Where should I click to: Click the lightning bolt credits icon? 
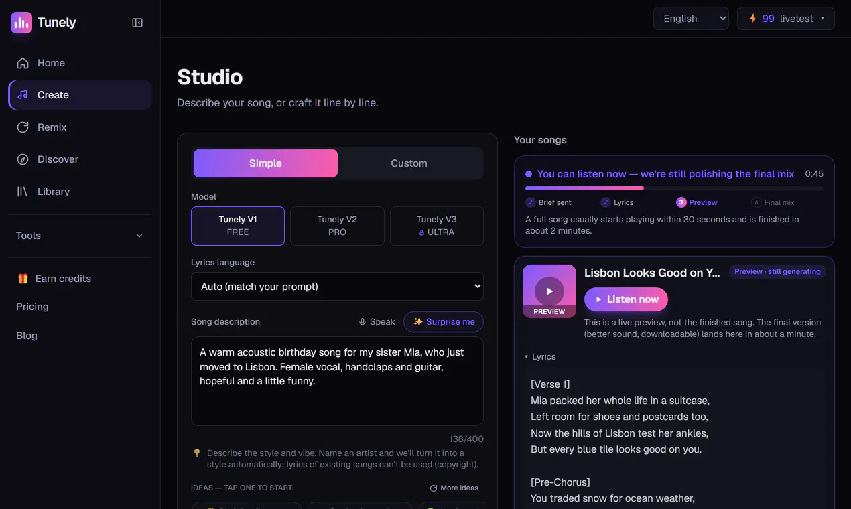[x=752, y=19]
